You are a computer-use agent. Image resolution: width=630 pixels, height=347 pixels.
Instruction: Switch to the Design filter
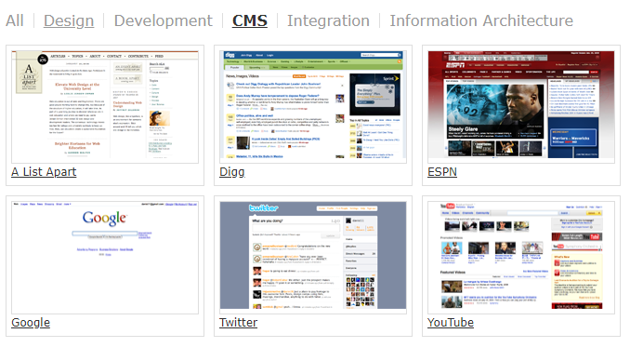click(x=69, y=20)
